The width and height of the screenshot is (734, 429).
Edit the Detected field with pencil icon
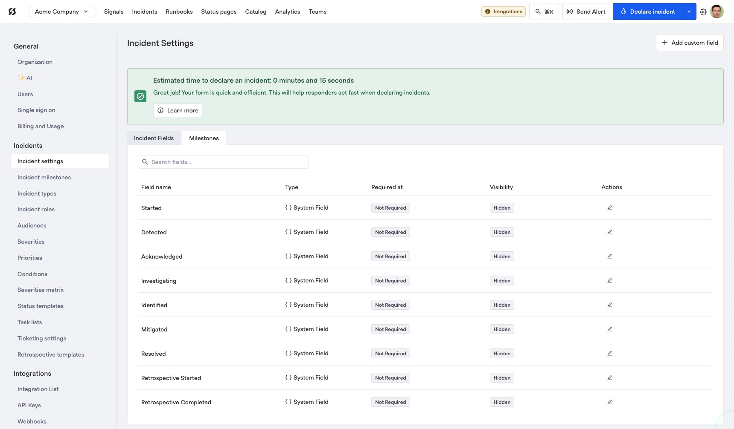point(610,232)
